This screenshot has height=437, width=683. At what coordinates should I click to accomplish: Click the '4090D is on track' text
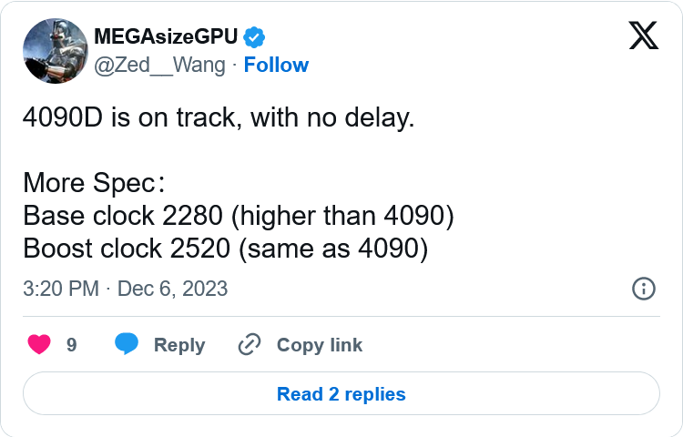click(219, 118)
